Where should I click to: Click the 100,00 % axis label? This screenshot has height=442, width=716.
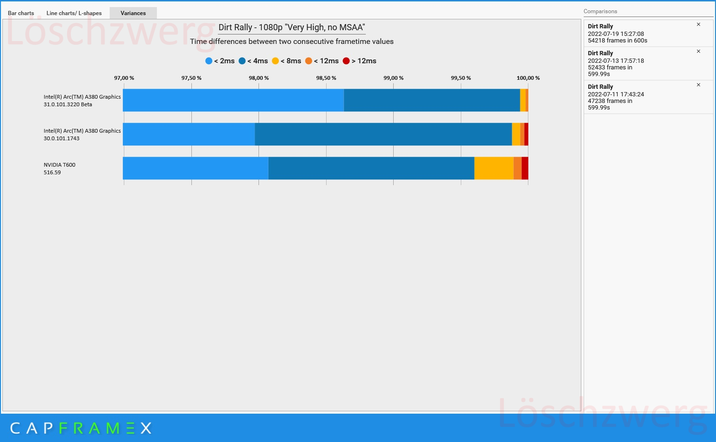[x=528, y=78]
